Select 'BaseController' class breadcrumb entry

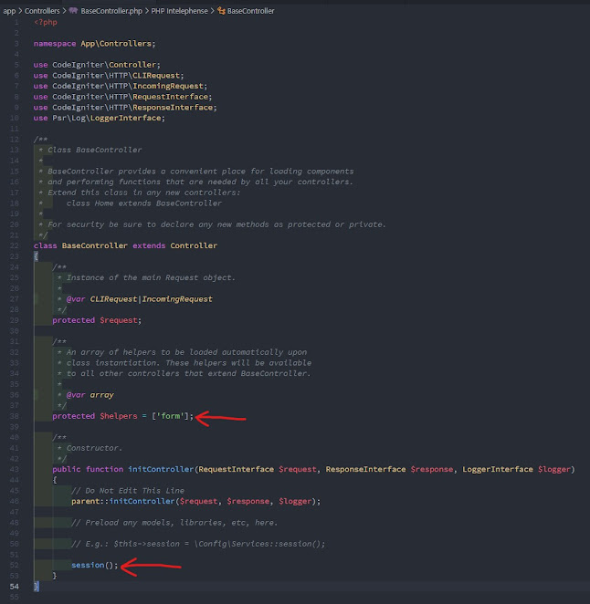(250, 11)
